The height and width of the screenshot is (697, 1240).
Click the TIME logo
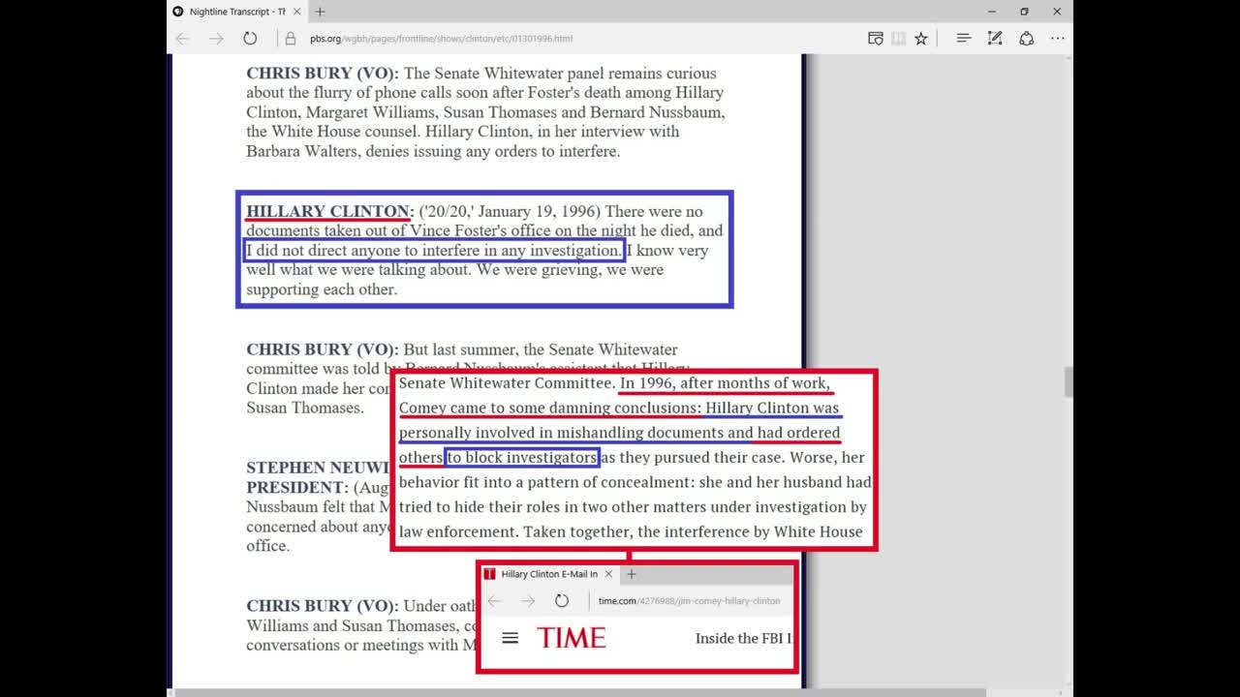click(572, 638)
